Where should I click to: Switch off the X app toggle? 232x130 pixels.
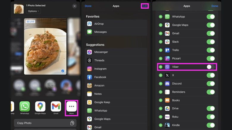click(211, 75)
